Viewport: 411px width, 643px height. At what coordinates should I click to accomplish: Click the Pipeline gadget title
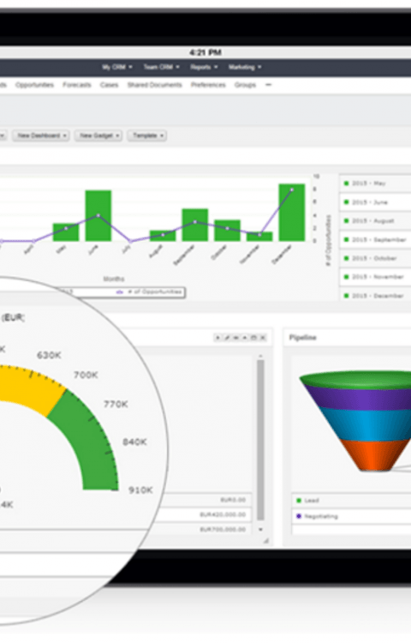pyautogui.click(x=303, y=338)
